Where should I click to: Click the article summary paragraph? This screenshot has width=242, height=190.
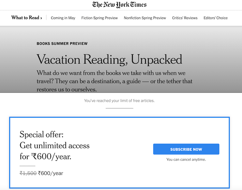point(114,81)
